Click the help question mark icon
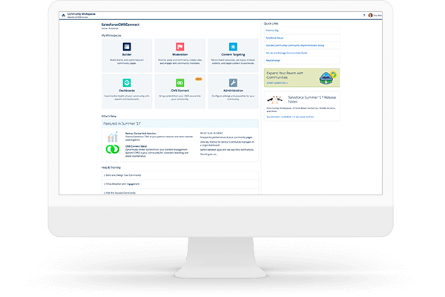 pos(364,16)
